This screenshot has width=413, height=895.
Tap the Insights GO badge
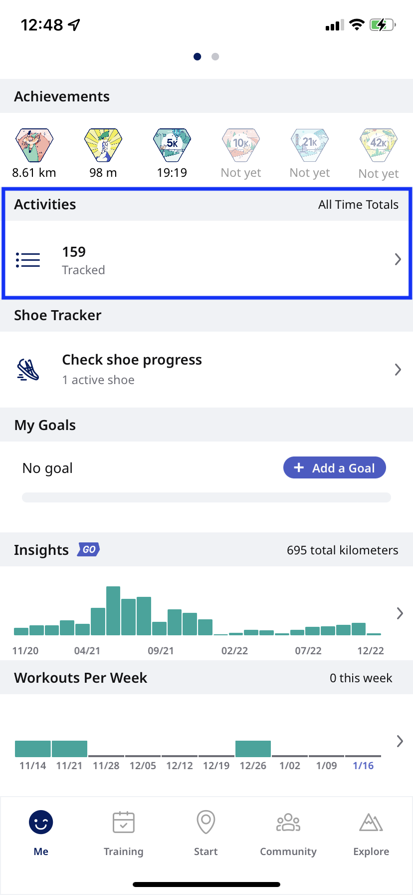click(x=89, y=550)
